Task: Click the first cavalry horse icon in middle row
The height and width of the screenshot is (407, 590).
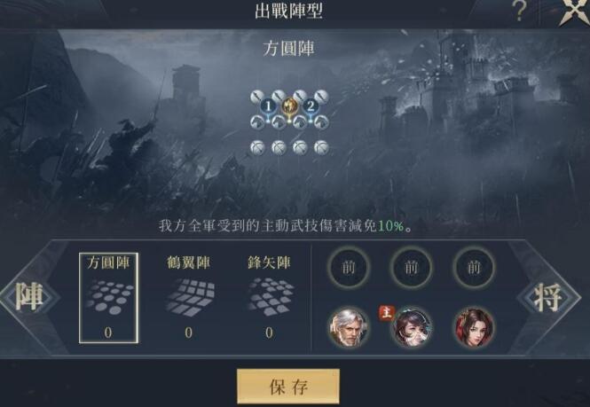Action: point(258,122)
